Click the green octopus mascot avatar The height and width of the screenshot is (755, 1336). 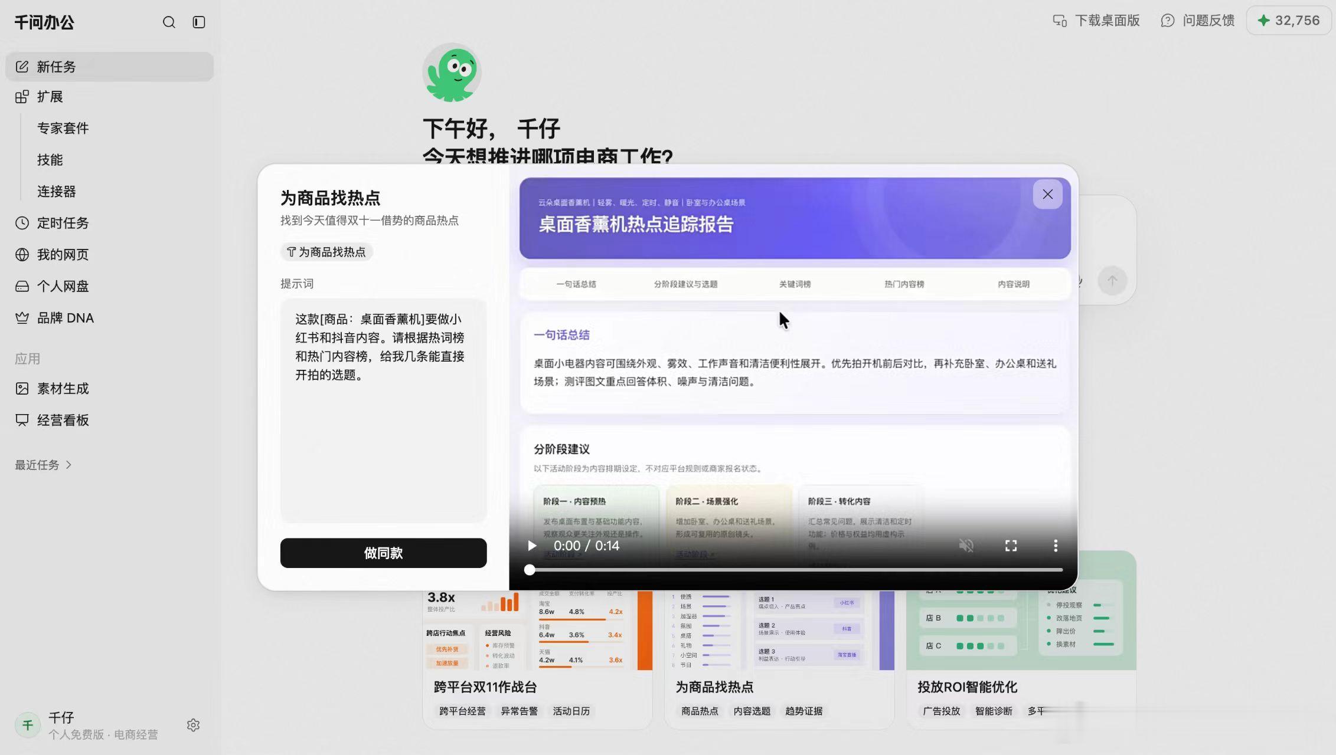(x=452, y=73)
